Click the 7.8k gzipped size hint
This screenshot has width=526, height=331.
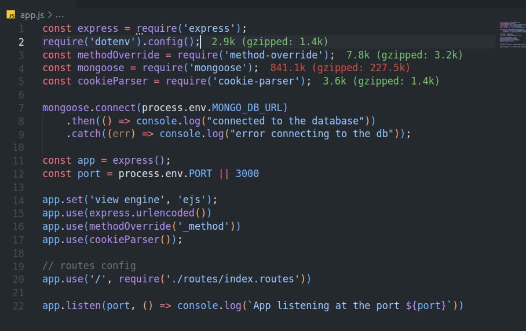404,54
